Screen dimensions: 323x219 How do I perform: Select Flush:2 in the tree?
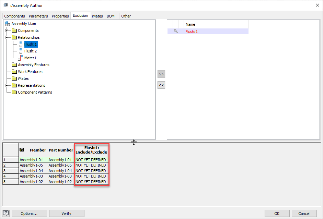tap(31, 51)
